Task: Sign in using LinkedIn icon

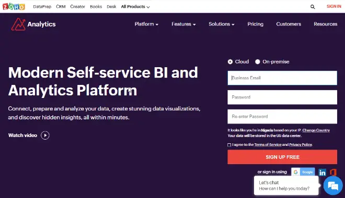Action: [x=323, y=172]
